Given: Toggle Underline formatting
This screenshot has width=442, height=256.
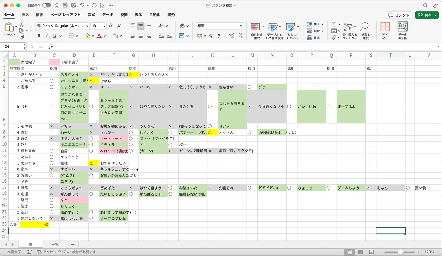Looking at the screenshot, I should pyautogui.click(x=55, y=36).
